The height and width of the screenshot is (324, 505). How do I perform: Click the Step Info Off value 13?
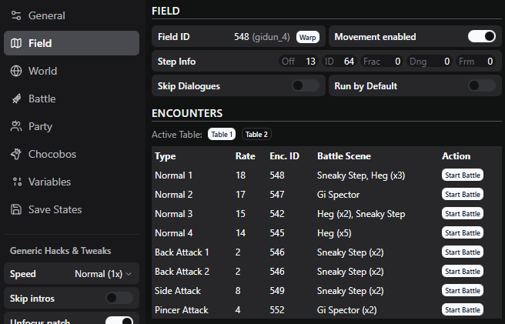pos(310,62)
